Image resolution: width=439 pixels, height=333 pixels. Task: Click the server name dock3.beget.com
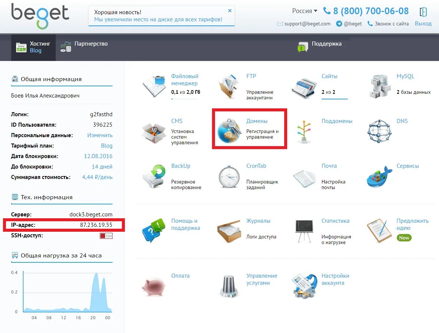point(91,215)
